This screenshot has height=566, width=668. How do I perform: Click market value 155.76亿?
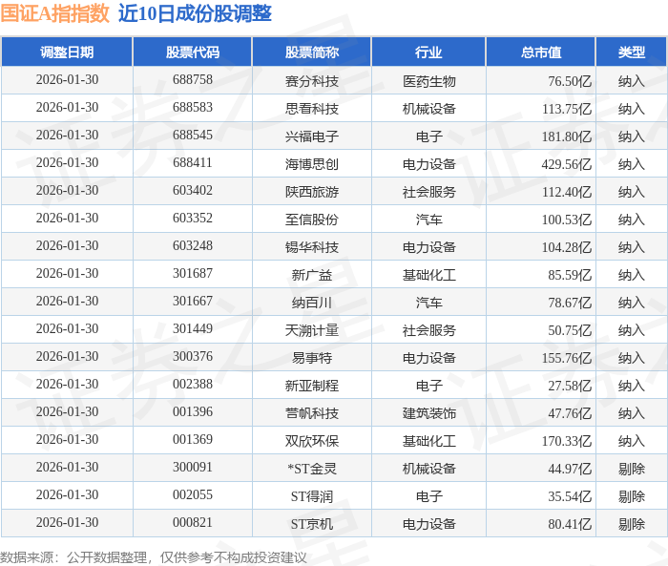pyautogui.click(x=567, y=358)
